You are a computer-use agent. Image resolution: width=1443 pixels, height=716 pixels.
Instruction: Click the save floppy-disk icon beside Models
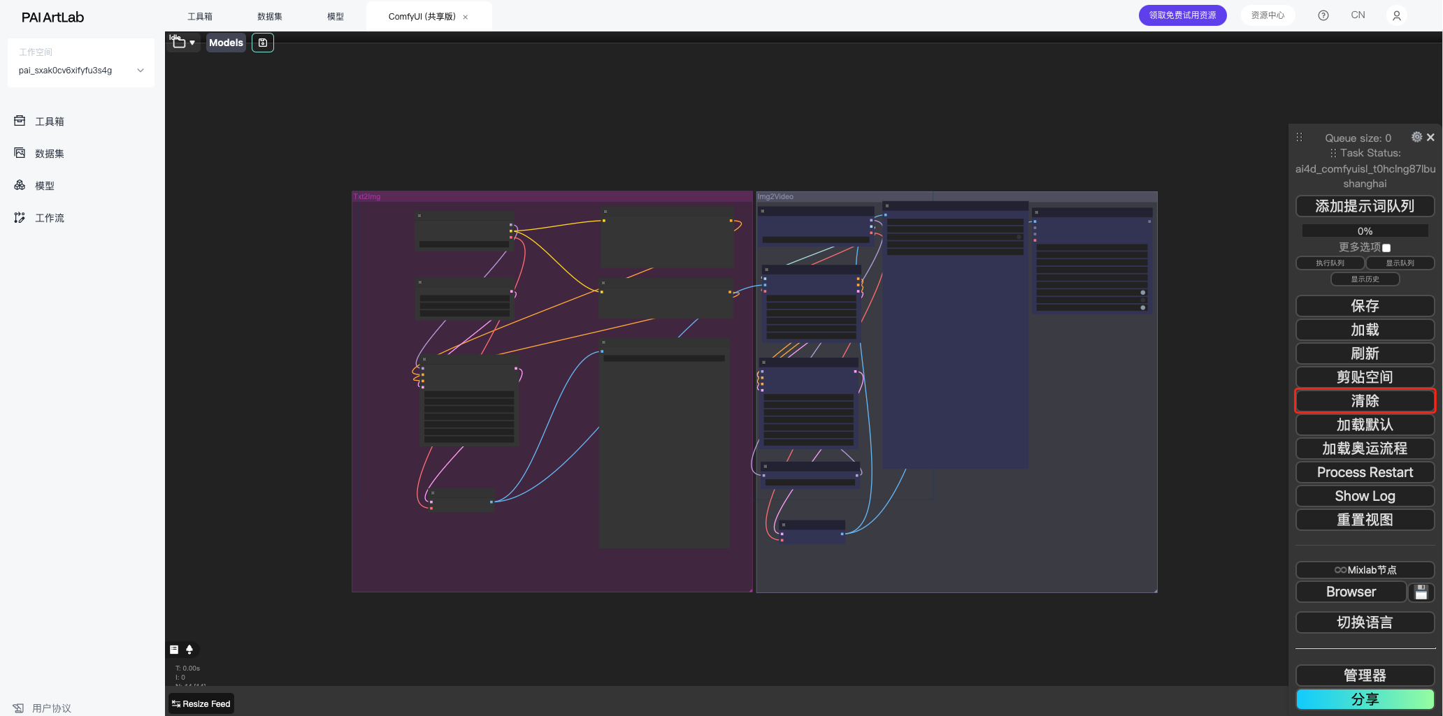263,43
